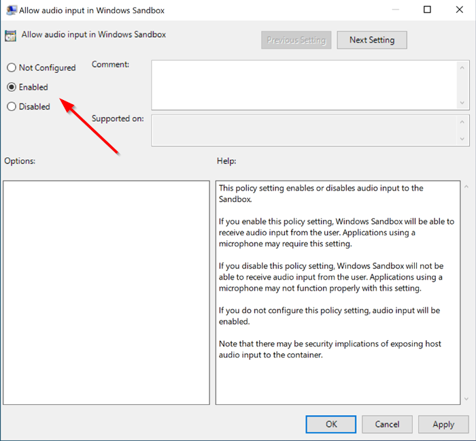Click the Comment box scroll down arrow
The height and width of the screenshot is (441, 476).
point(462,103)
